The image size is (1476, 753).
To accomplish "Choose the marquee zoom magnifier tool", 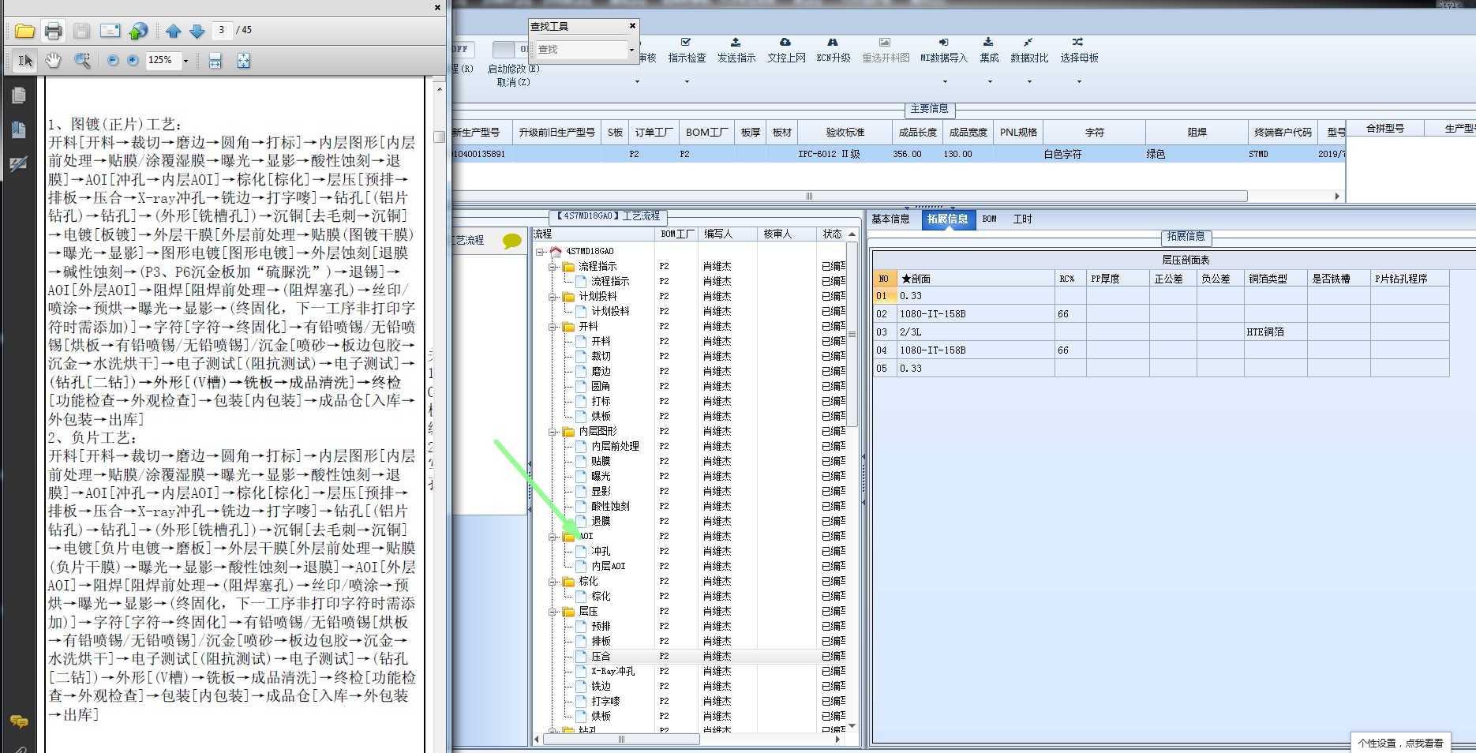I will coord(82,60).
